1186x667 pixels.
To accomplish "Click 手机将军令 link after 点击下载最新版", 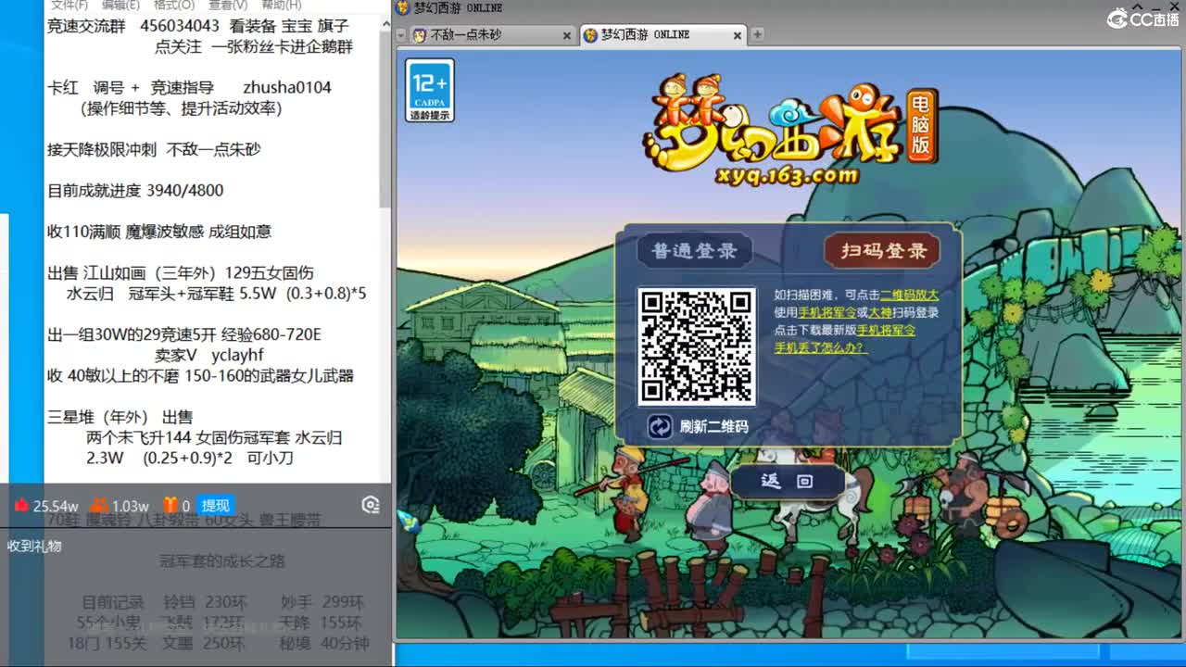I will tap(886, 330).
